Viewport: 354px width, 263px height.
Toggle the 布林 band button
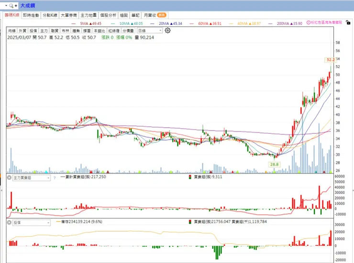pos(66,31)
